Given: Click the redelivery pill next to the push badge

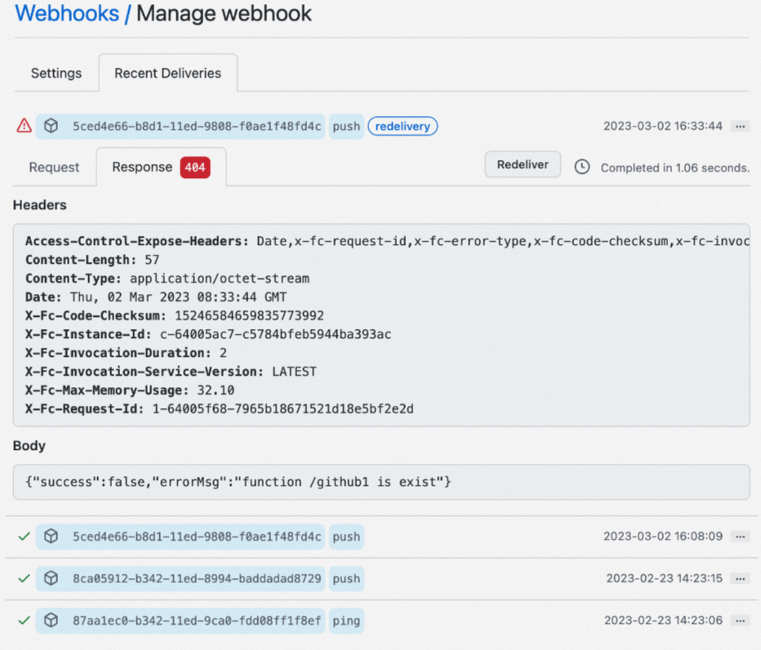Looking at the screenshot, I should pos(403,126).
